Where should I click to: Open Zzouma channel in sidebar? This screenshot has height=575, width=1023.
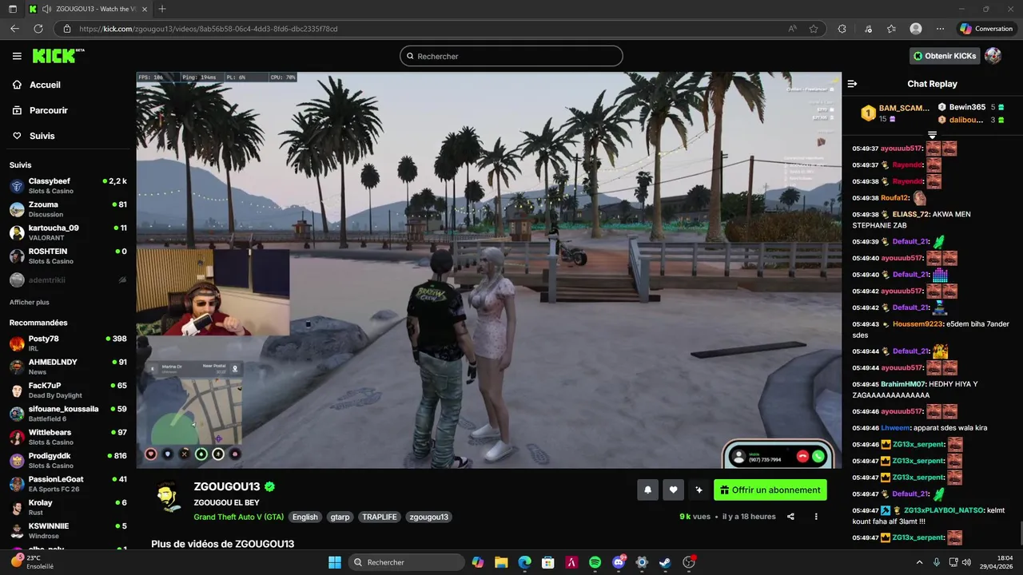pyautogui.click(x=68, y=209)
